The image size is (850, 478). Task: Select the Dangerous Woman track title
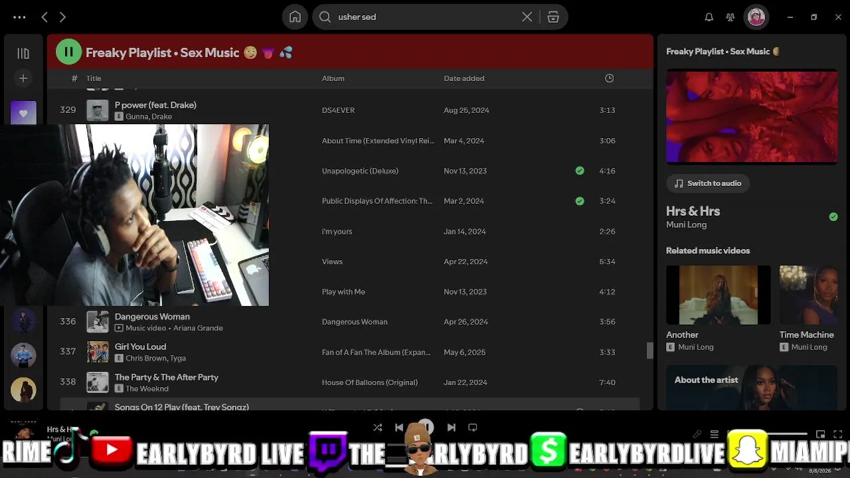[x=152, y=317]
